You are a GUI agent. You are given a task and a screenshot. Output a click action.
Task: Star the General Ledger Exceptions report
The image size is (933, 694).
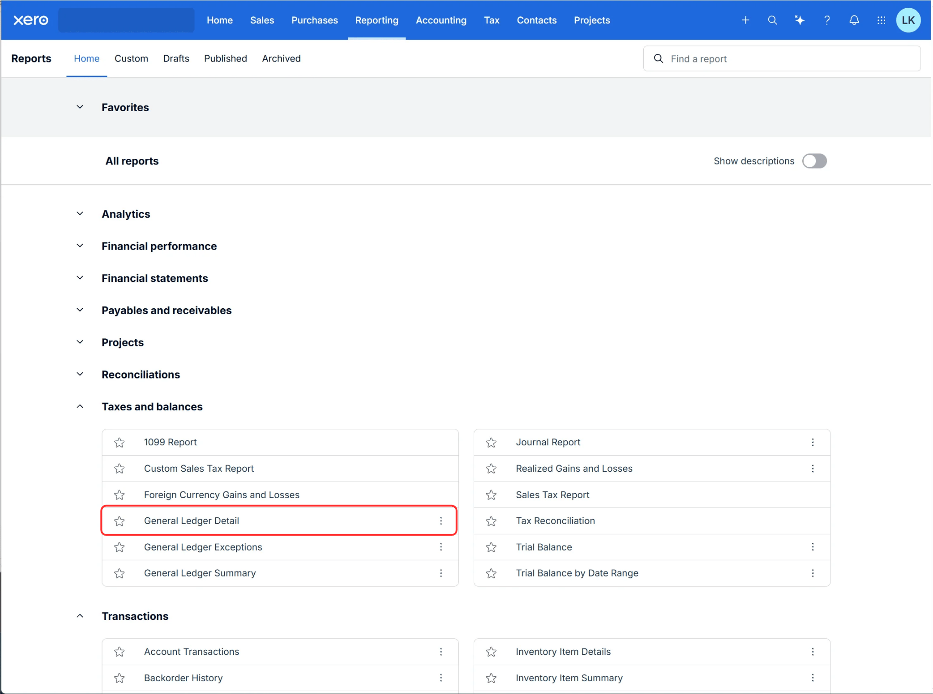[x=119, y=547]
